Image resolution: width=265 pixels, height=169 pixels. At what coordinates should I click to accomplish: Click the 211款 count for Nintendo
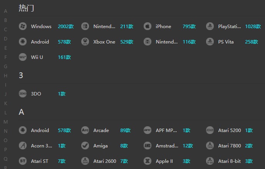coord(127,26)
